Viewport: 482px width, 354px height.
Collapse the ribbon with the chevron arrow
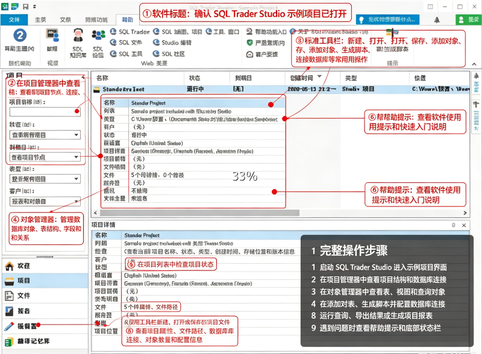[474, 64]
